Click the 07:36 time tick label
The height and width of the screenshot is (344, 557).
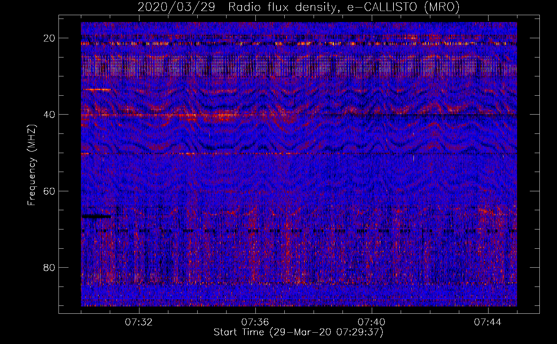(x=255, y=322)
